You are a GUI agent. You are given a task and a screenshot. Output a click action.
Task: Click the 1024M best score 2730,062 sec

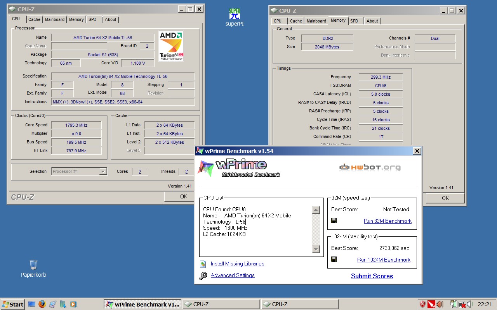pyautogui.click(x=394, y=248)
